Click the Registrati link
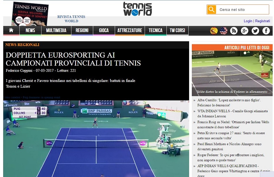This screenshot has height=177, width=274. [262, 21]
